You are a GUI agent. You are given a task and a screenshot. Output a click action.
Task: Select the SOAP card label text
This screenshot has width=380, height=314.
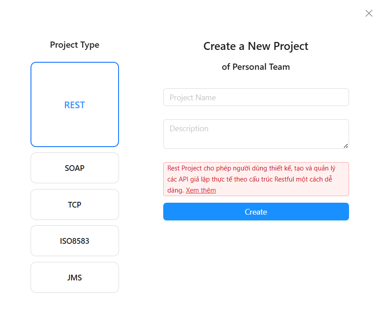[74, 168]
